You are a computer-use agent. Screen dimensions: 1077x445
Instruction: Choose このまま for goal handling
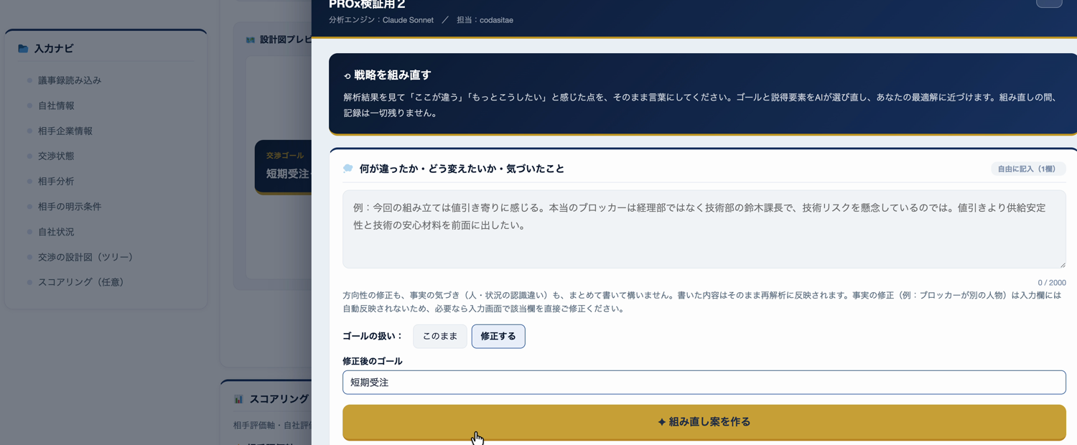(440, 336)
